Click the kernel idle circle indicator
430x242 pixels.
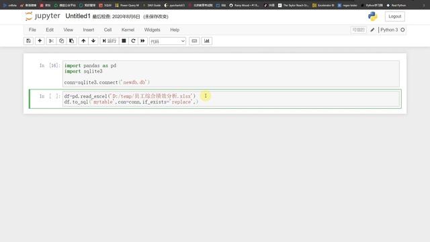pos(402,30)
